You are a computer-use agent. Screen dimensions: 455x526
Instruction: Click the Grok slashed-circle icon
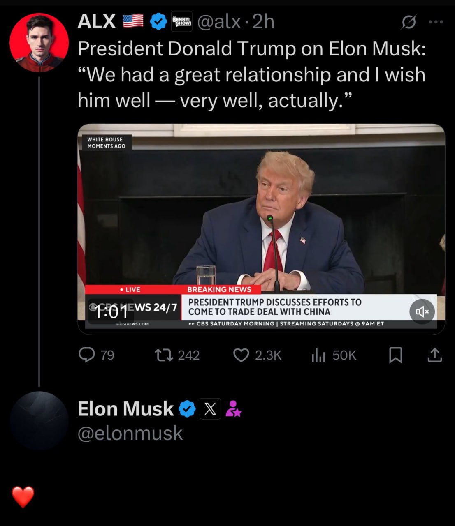point(409,22)
